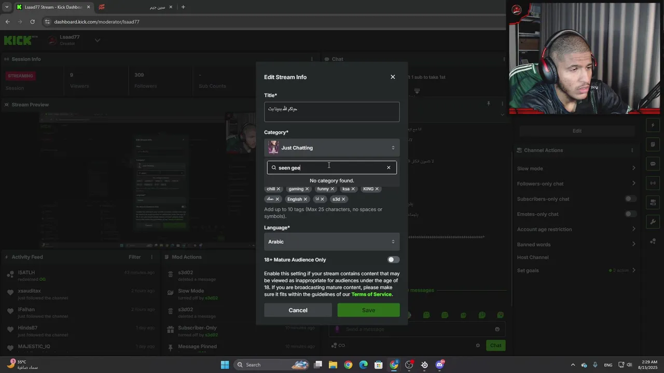Open Channel Actions three-dot menu
Image resolution: width=664 pixels, height=373 pixels.
click(632, 150)
